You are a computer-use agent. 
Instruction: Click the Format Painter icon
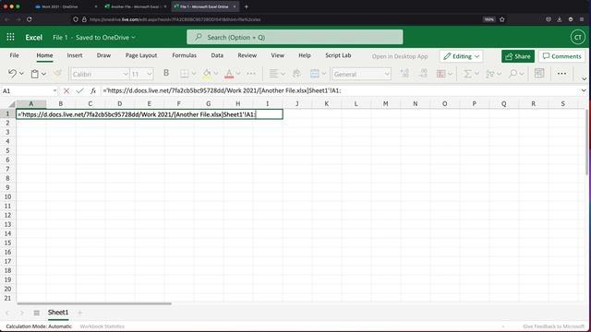57,74
